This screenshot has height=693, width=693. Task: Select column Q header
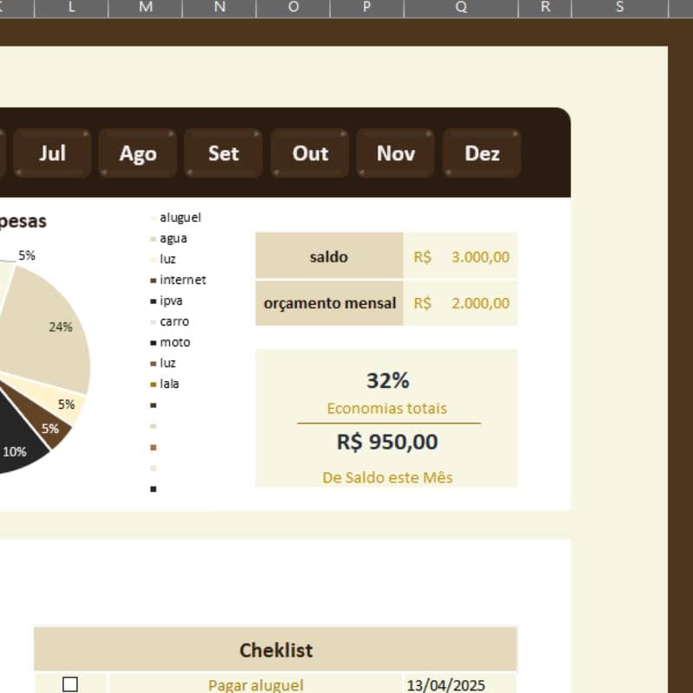461,8
